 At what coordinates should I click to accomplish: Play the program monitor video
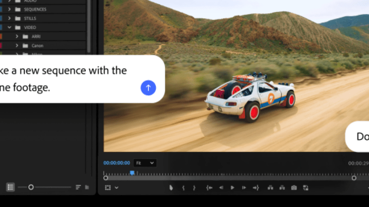click(232, 188)
